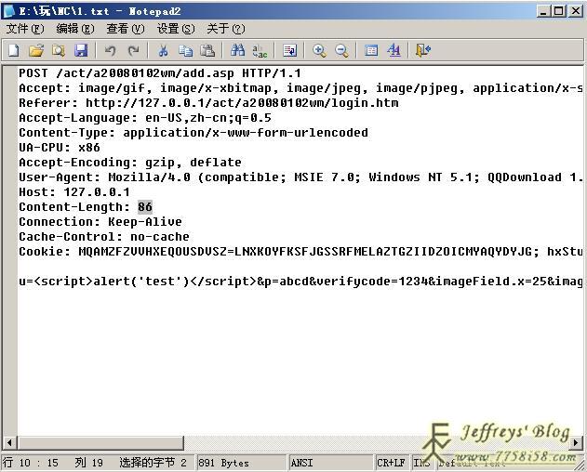The height and width of the screenshot is (472, 587).
Task: Open Find with the binoculars icon
Action: pyautogui.click(x=237, y=50)
